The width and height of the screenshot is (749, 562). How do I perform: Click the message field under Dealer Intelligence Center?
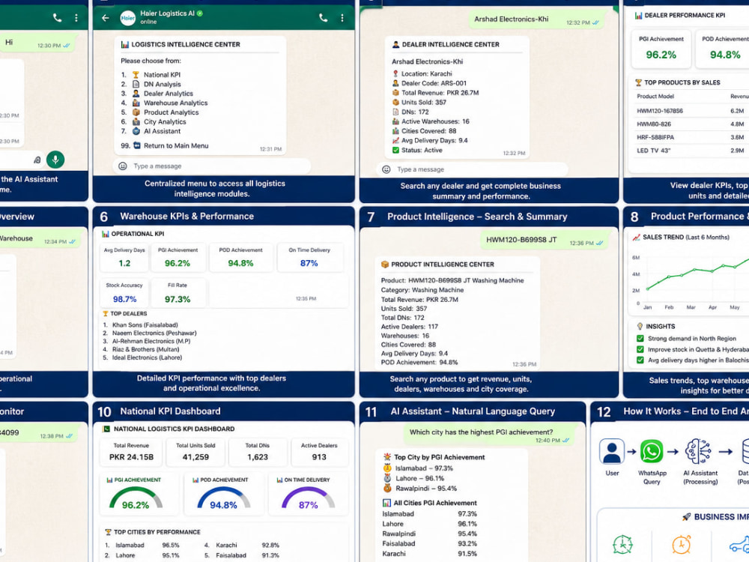(x=473, y=169)
